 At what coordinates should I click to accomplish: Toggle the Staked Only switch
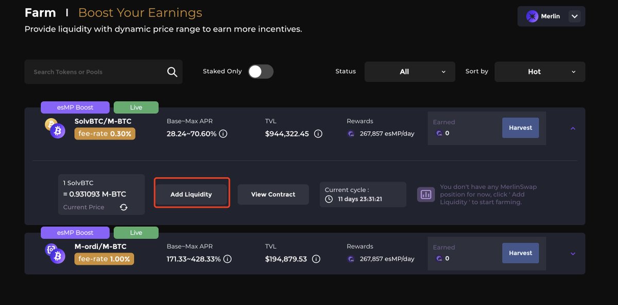[261, 71]
